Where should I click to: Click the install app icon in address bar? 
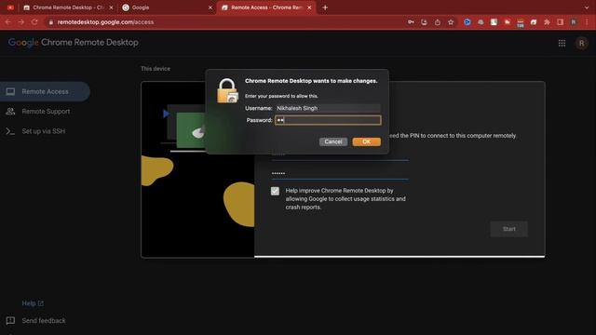[425, 22]
